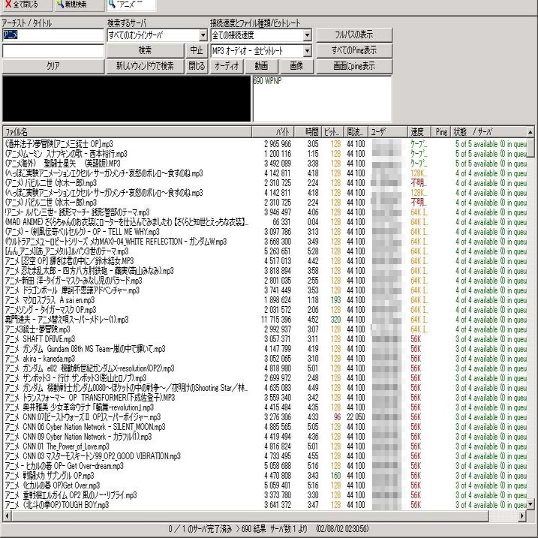Open the MP3 オーディオ bitrate dropdown

[x=307, y=51]
